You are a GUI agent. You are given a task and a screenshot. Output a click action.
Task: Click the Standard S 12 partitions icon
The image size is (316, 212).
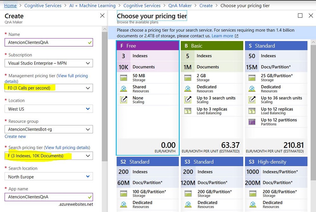252,122
